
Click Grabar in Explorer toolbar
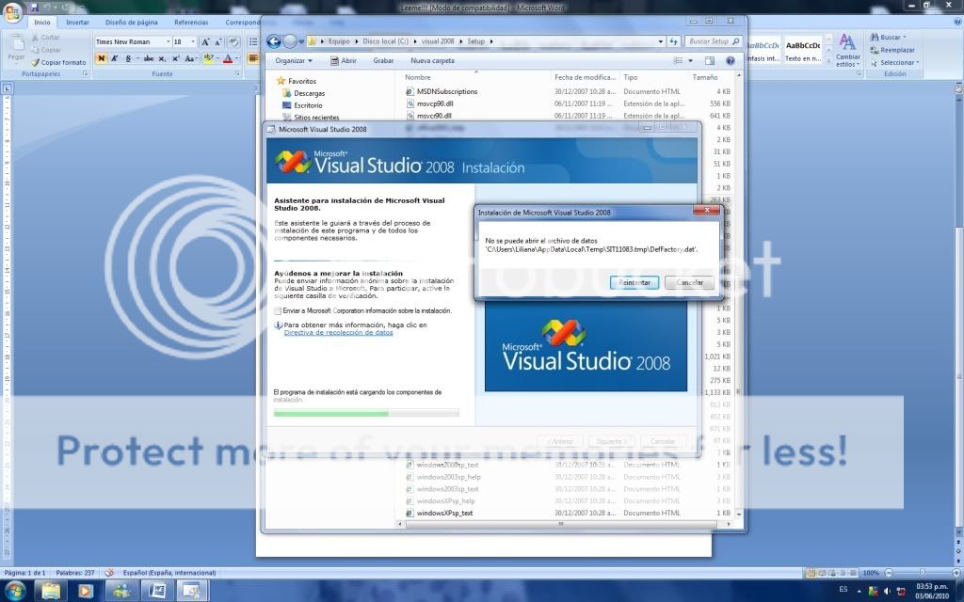[383, 61]
